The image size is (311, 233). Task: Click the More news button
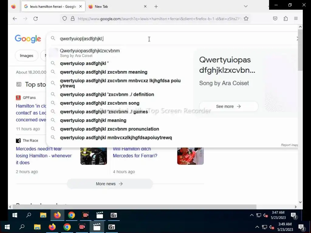[x=110, y=184]
